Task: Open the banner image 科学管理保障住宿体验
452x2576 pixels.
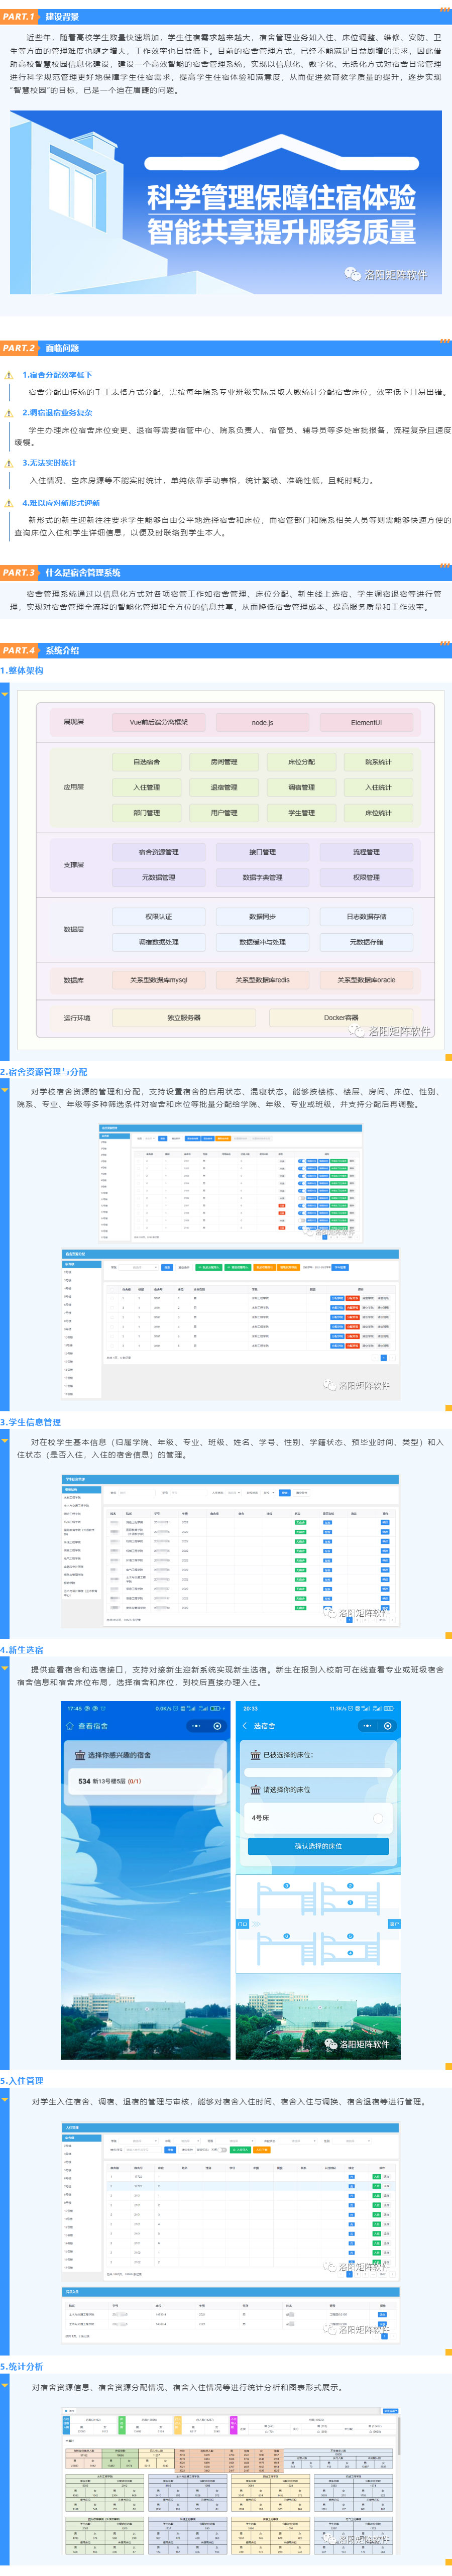Action: [x=226, y=201]
